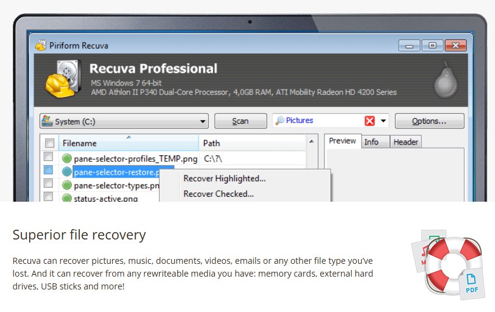Start a scan with the Scan button

[240, 121]
